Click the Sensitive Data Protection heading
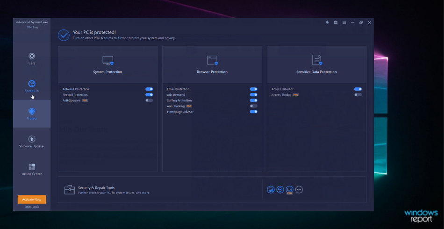 (316, 72)
